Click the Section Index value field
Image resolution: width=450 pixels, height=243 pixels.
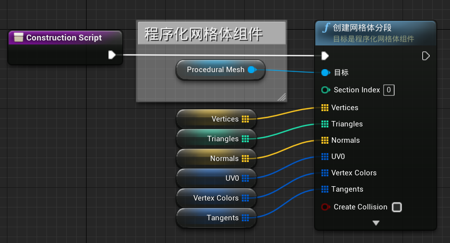click(x=389, y=90)
